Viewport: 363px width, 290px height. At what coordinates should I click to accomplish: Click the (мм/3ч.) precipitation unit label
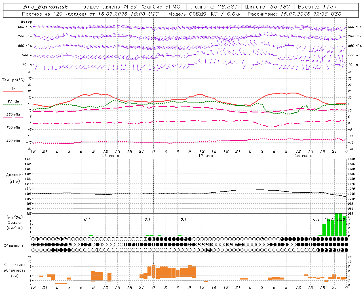15,217
